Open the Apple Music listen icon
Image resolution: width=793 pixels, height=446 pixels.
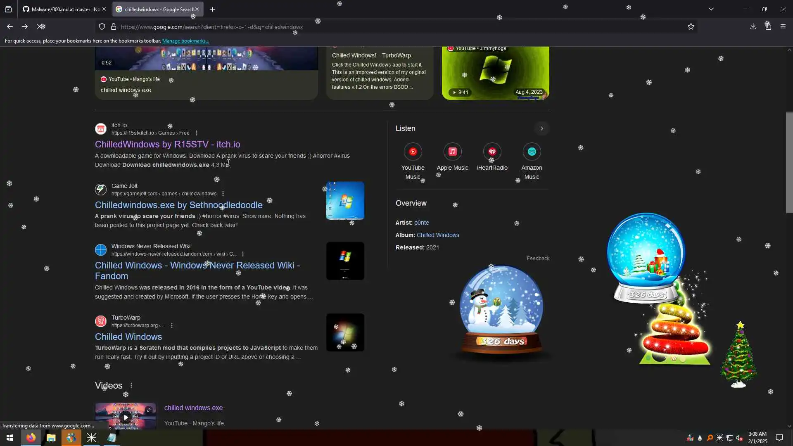(452, 152)
